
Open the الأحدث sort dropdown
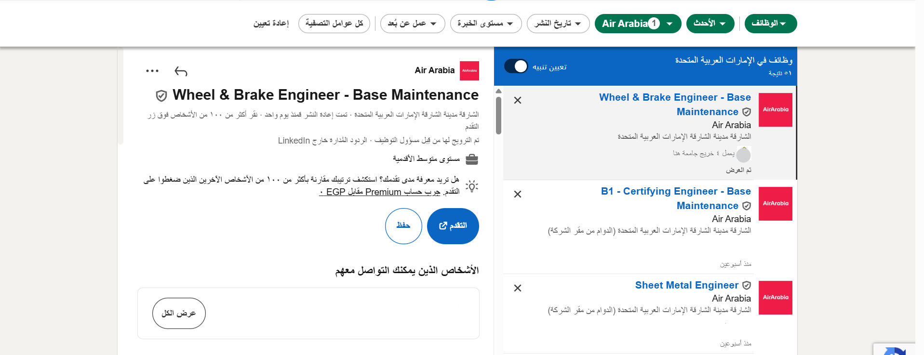(x=710, y=24)
